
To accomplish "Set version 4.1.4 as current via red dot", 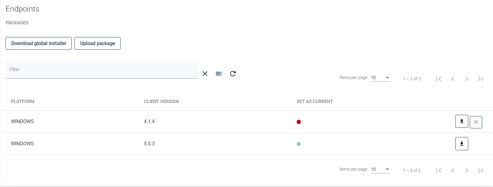I will [299, 122].
